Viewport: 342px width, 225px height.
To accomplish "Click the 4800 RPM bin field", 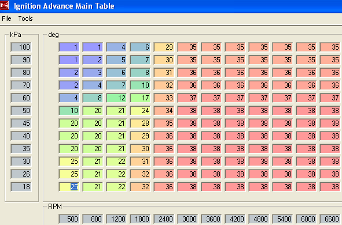I will pos(259,219).
